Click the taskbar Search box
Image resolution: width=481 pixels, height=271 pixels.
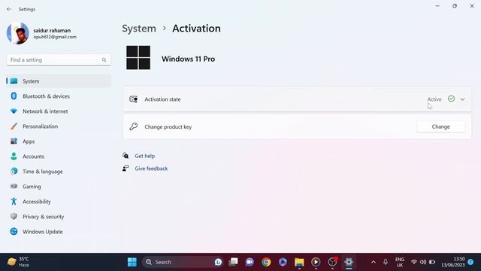click(183, 262)
